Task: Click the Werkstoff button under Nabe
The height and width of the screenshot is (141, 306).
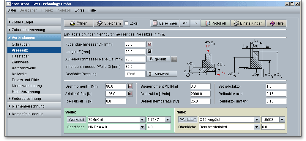Action: click(x=187, y=120)
